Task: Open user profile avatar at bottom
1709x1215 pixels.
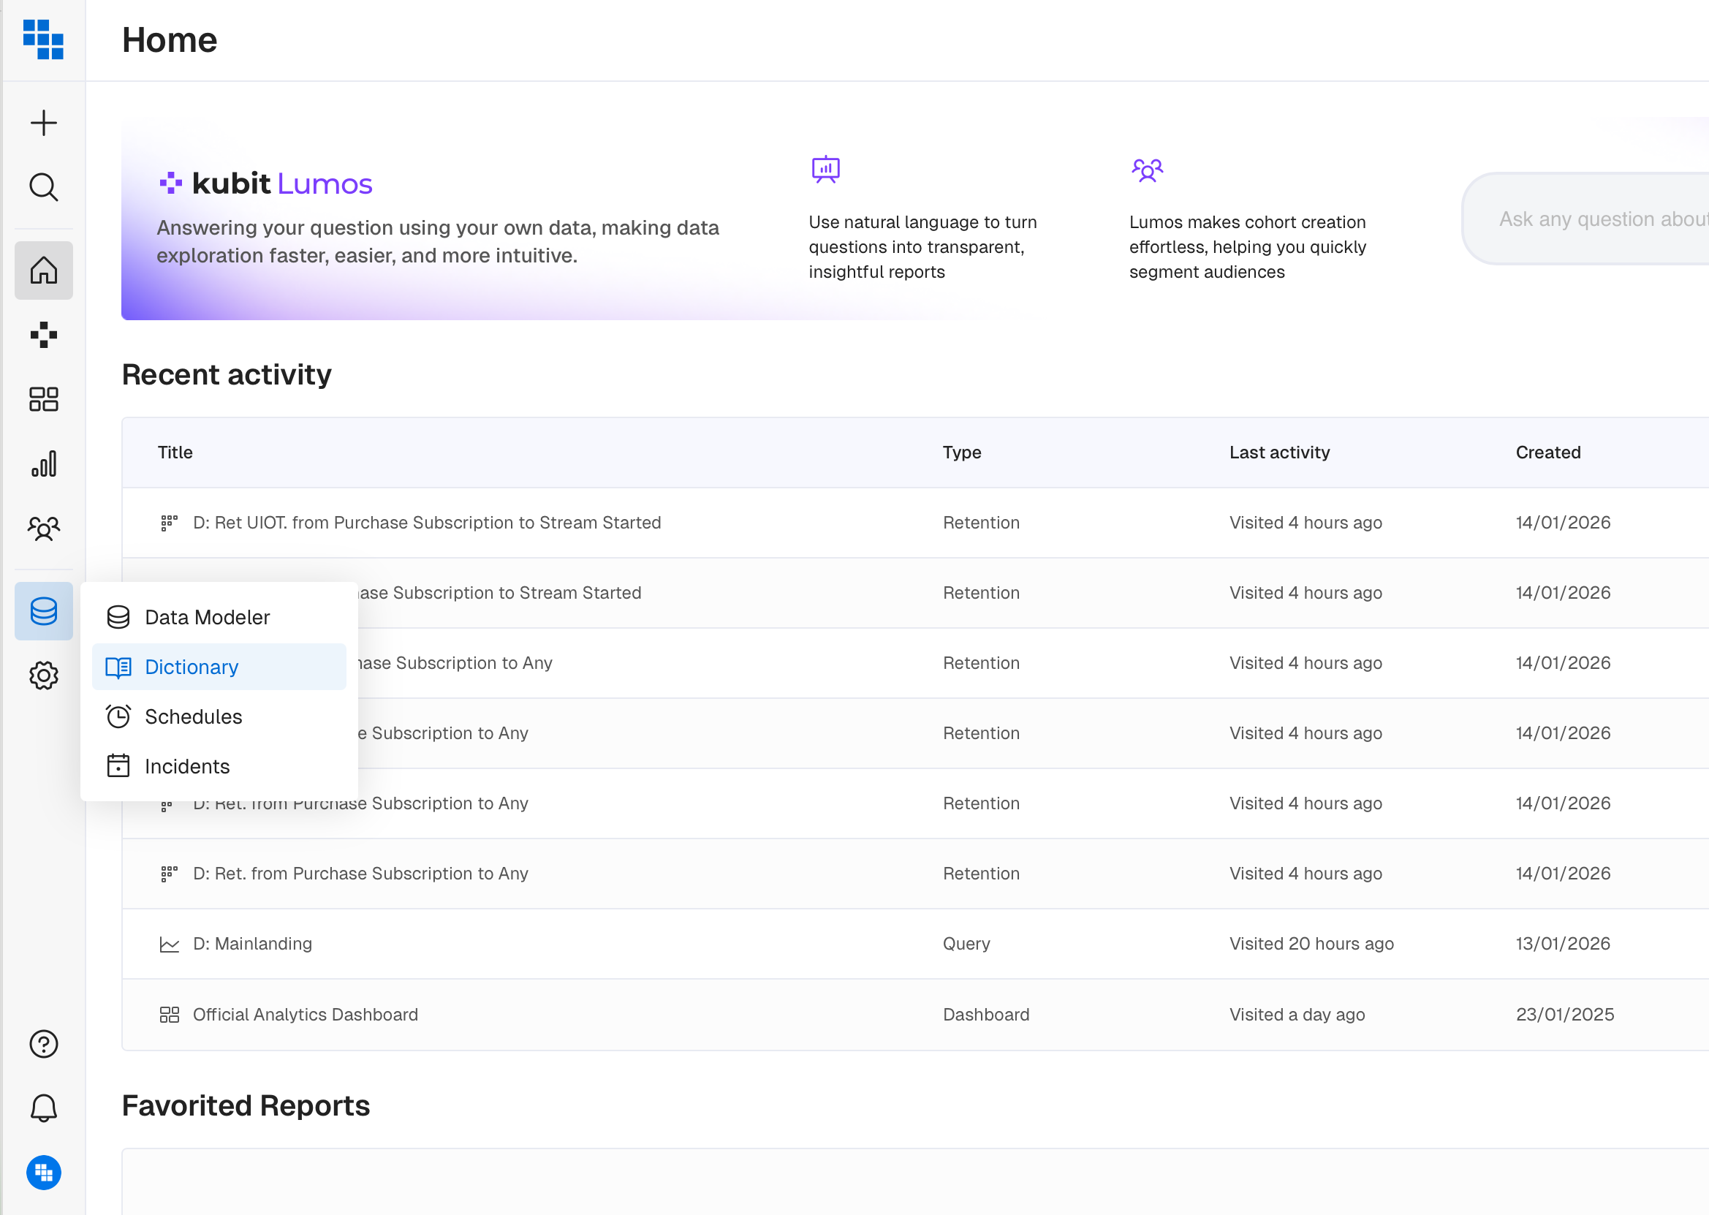Action: pos(43,1173)
